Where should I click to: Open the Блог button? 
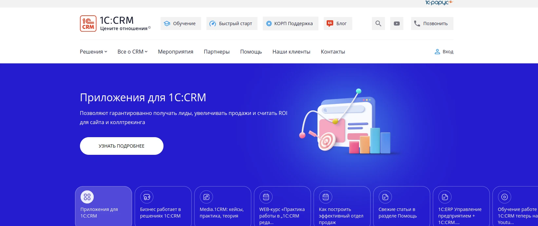click(338, 24)
